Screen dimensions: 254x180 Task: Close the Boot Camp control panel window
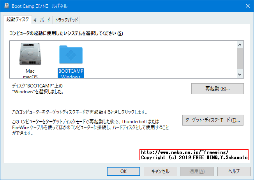pyautogui.click(x=247, y=6)
